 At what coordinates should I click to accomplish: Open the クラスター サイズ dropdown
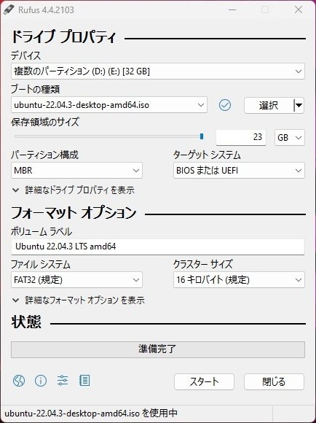tap(239, 280)
